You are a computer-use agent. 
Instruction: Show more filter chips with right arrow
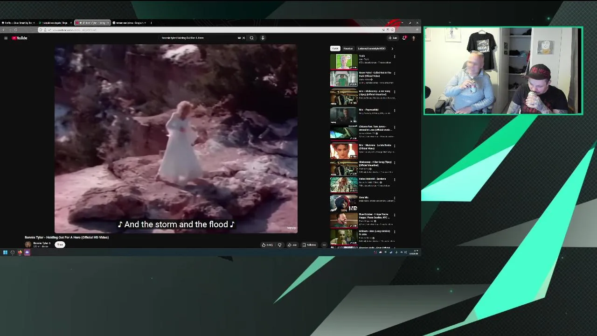pos(392,49)
